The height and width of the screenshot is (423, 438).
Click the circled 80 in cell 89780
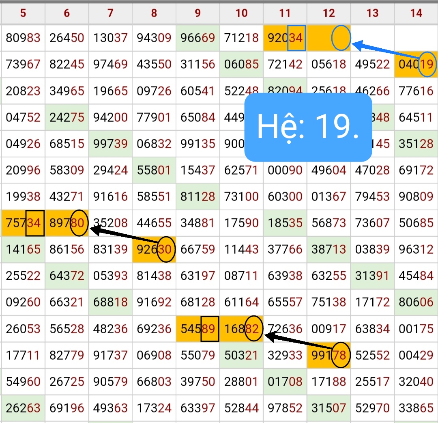coord(79,223)
